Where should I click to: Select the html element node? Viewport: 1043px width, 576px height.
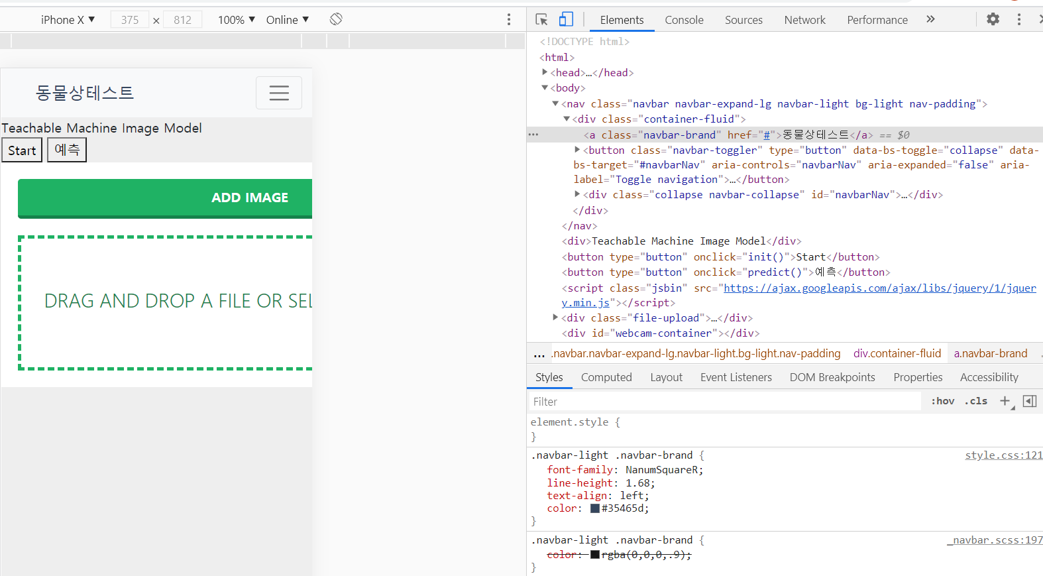click(557, 57)
